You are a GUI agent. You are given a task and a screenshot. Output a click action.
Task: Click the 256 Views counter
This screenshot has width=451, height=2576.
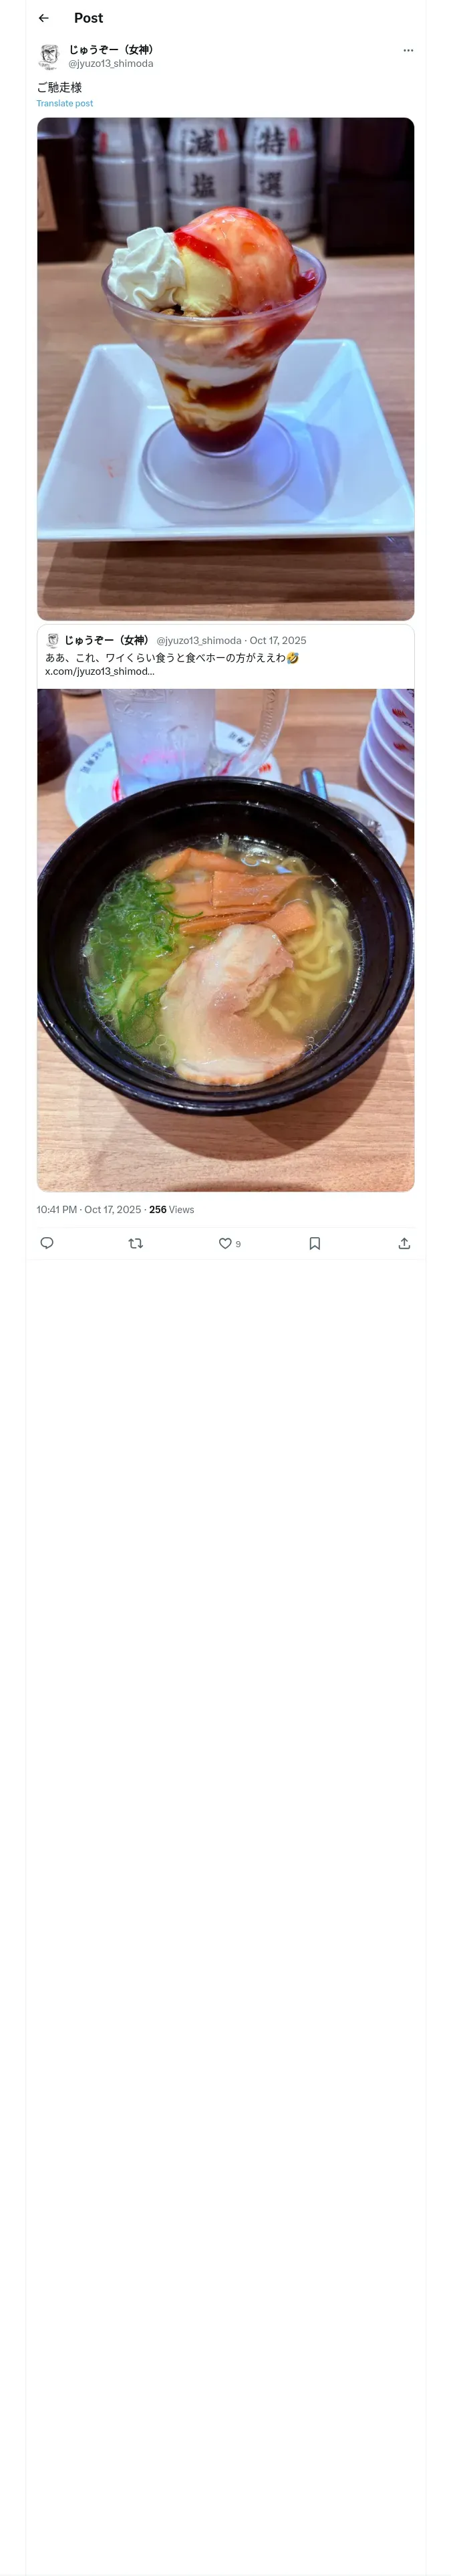tap(171, 1209)
